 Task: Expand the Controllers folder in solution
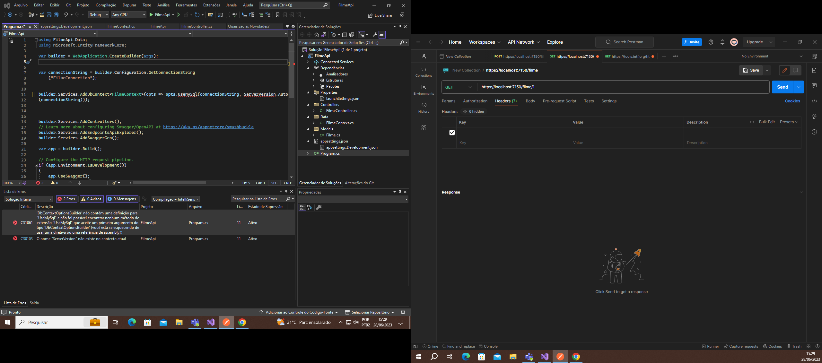coord(307,104)
